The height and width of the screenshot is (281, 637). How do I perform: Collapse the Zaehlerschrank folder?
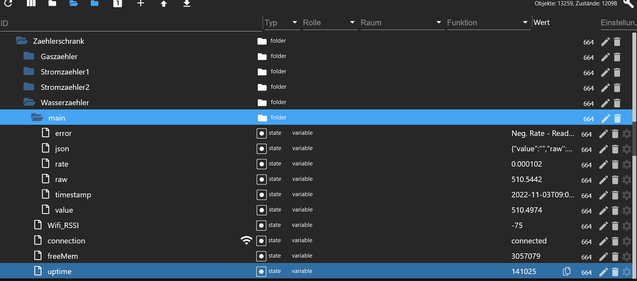[x=22, y=40]
